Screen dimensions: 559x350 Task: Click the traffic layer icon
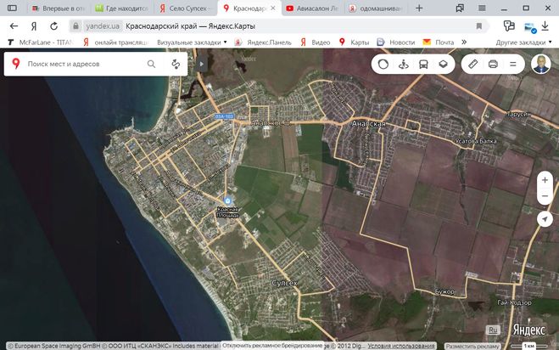point(383,64)
